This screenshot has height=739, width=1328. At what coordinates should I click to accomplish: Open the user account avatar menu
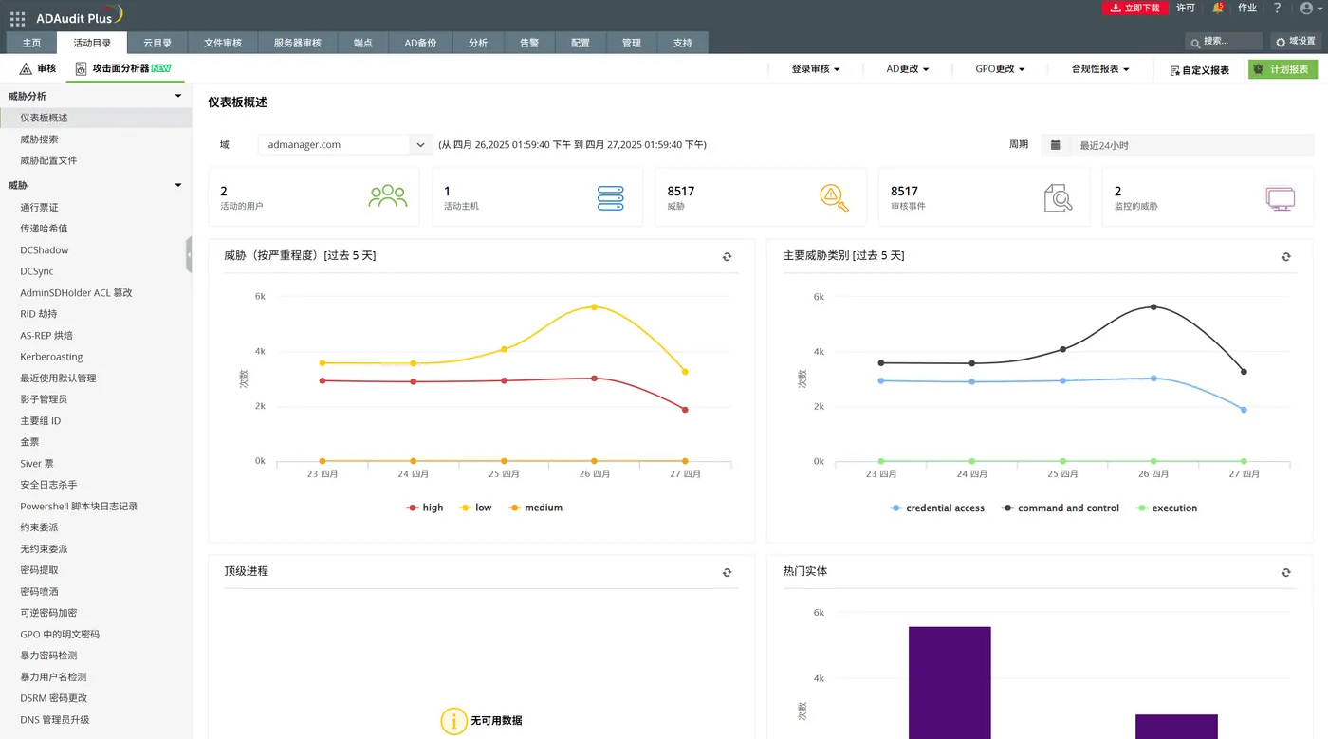1309,9
